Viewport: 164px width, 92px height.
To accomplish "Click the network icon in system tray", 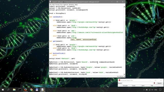I will point(150,90).
